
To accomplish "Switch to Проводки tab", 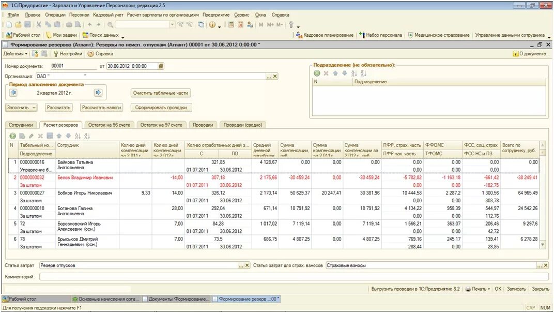I will tap(203, 125).
